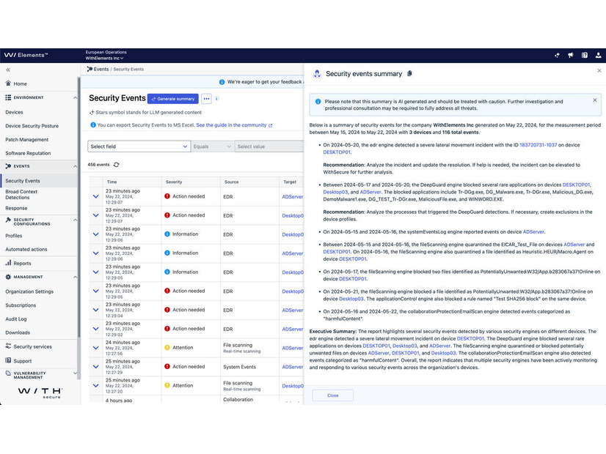Dismiss the AI generated caution notice
The height and width of the screenshot is (454, 606).
(x=596, y=102)
